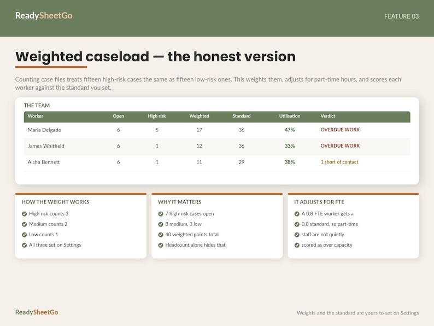Select the Utilisation column header
Viewport: 434px width, 326px height.
[290, 116]
